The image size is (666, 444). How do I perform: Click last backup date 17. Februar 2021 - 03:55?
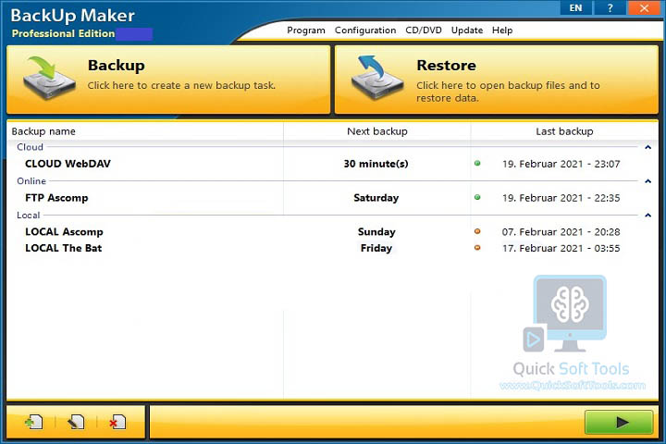(561, 248)
